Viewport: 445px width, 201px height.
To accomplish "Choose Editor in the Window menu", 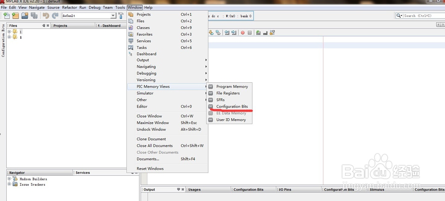I will tap(167, 106).
